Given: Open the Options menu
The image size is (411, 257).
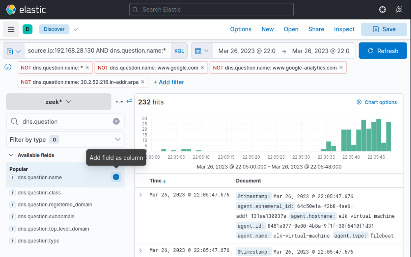Looking at the screenshot, I should coord(241,29).
